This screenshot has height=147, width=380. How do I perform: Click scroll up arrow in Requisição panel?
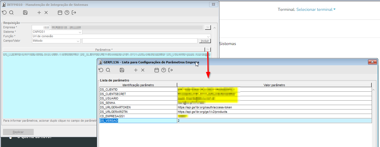[214, 28]
